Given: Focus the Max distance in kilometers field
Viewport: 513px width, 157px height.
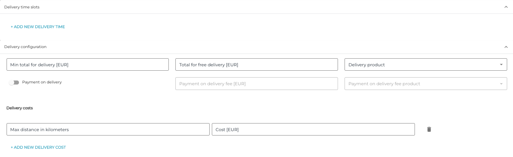Looking at the screenshot, I should pos(108,130).
